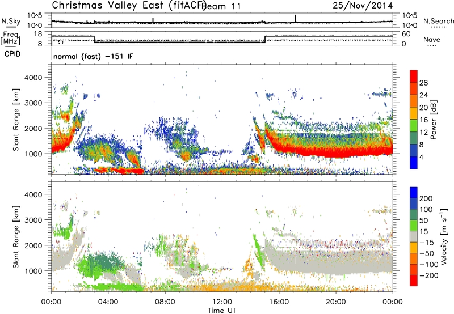Viewport: 454px width, 314px height.
Task: Click the '4000' tick of the power panel
Action: (x=33, y=78)
